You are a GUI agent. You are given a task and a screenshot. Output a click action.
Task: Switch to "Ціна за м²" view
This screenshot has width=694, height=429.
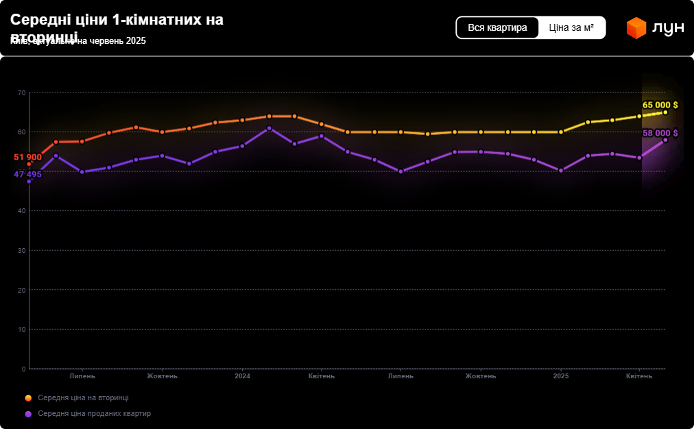pos(571,28)
